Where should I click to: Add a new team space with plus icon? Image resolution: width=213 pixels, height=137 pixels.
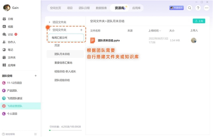(35, 76)
